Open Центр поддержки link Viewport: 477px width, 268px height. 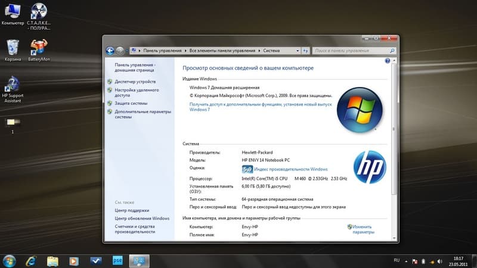(x=132, y=210)
